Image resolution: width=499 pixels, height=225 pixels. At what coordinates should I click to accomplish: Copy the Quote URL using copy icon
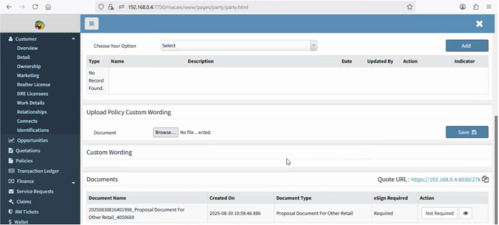pyautogui.click(x=485, y=179)
